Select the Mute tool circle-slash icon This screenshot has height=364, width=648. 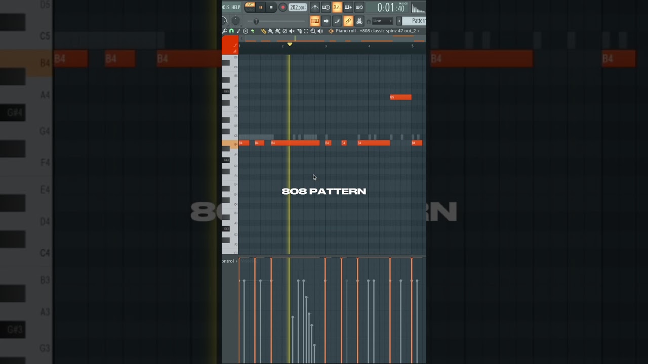tap(285, 31)
